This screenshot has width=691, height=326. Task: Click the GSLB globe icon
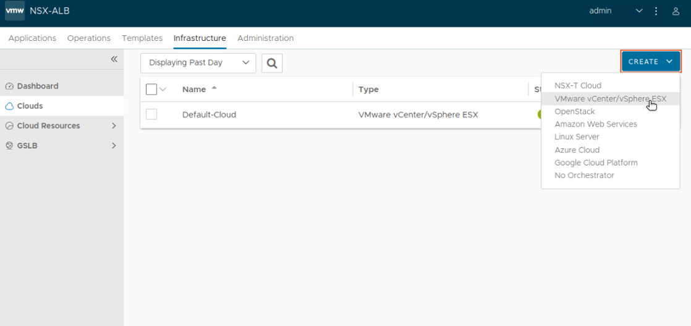[x=9, y=145]
